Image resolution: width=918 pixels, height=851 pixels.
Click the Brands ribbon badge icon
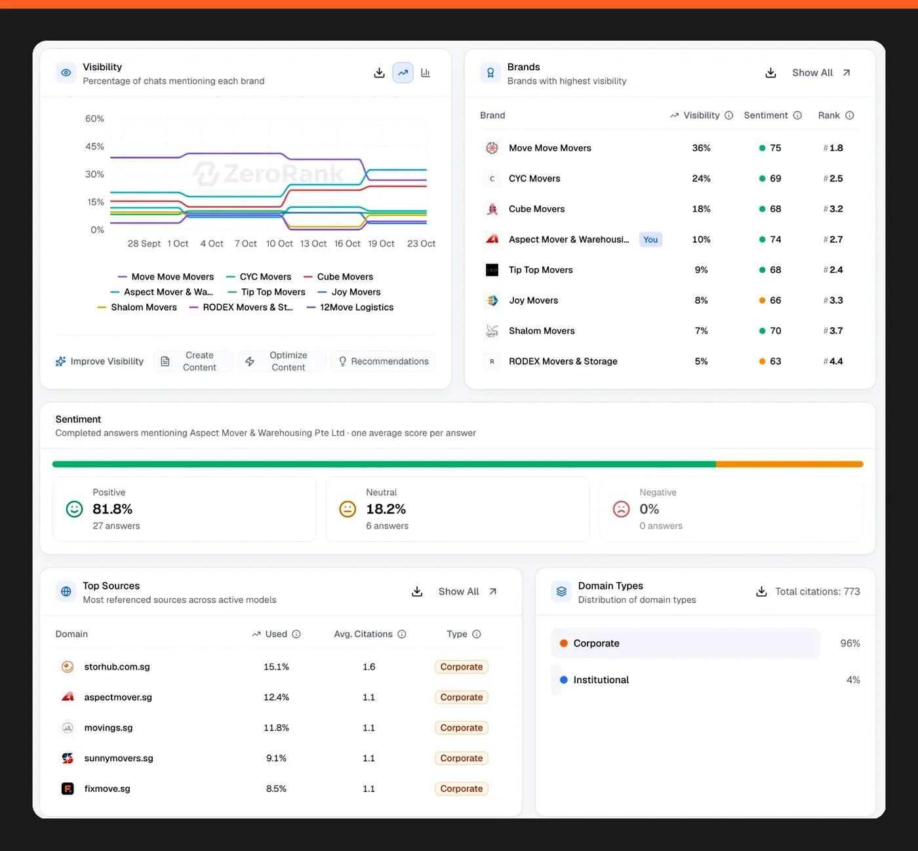click(x=490, y=73)
